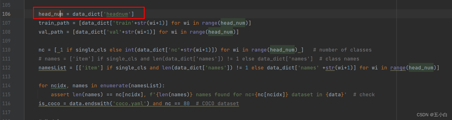Screen dimensions: 452x120
Task: Click line number 109 in the gutter
Action: 6,41
